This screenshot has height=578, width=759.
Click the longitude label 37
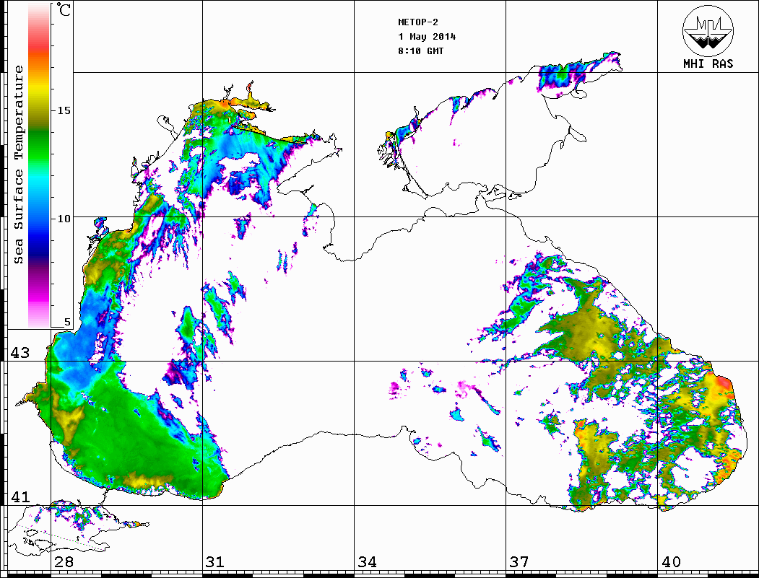[x=519, y=562]
